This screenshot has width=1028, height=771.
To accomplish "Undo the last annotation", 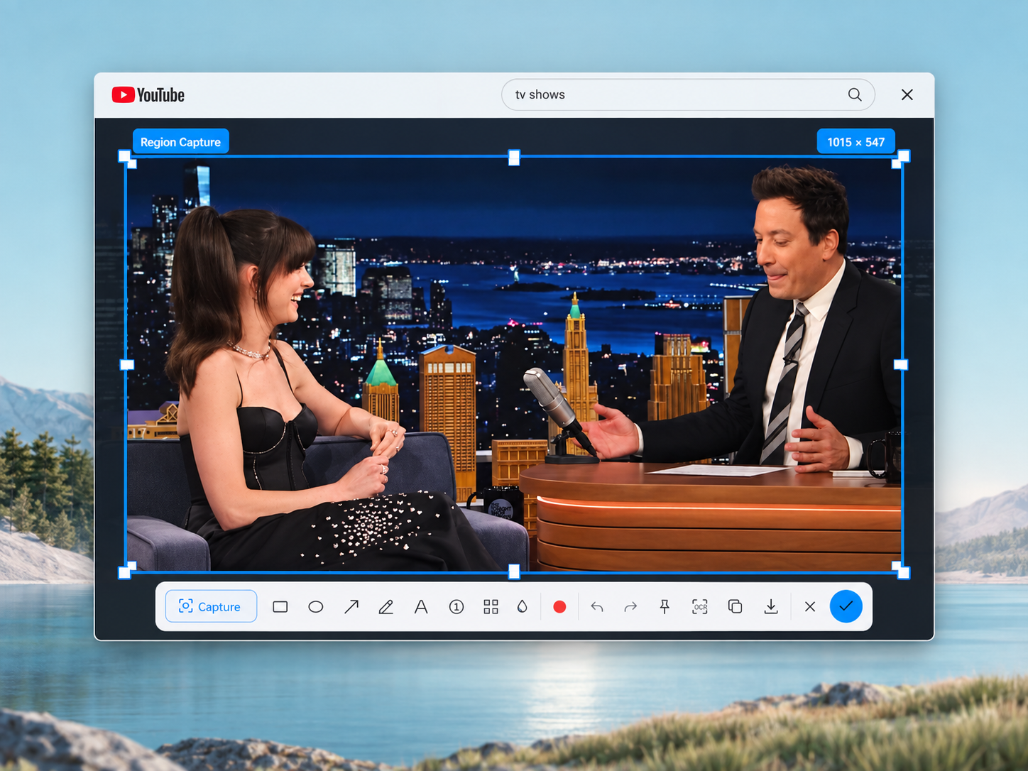I will coord(597,607).
